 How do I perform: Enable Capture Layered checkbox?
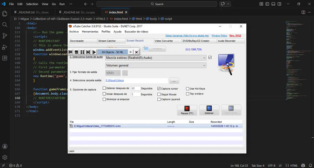tap(159, 99)
